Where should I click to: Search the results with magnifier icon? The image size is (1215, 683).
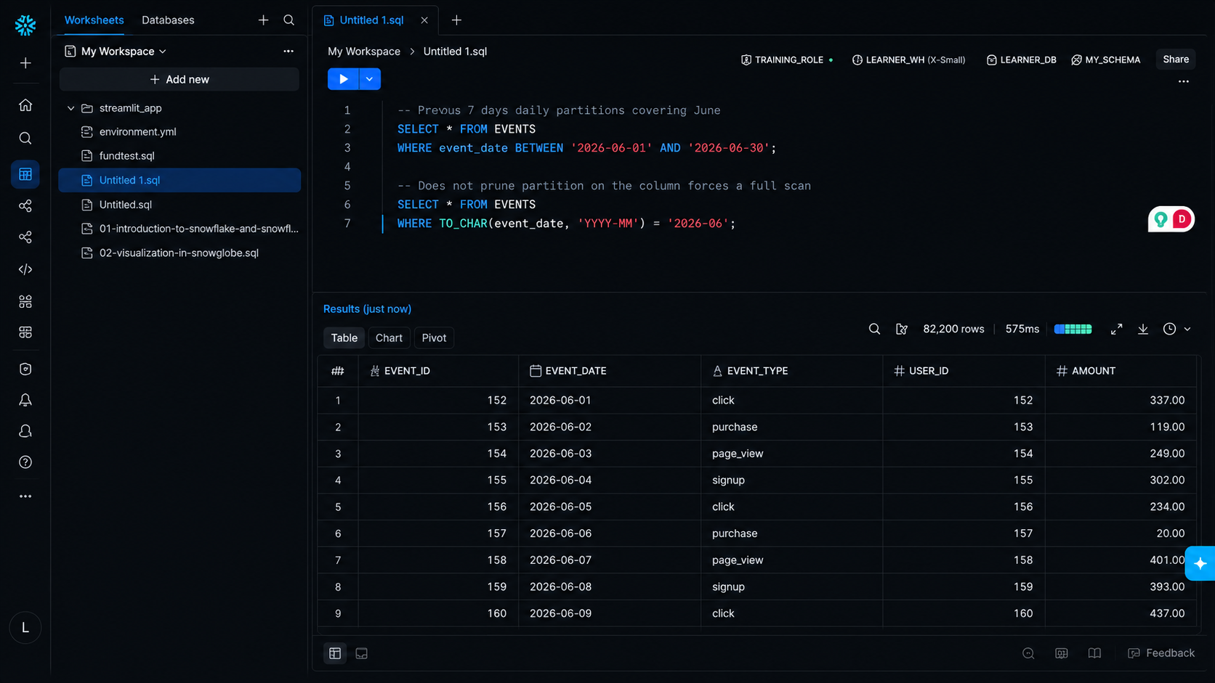click(x=874, y=329)
